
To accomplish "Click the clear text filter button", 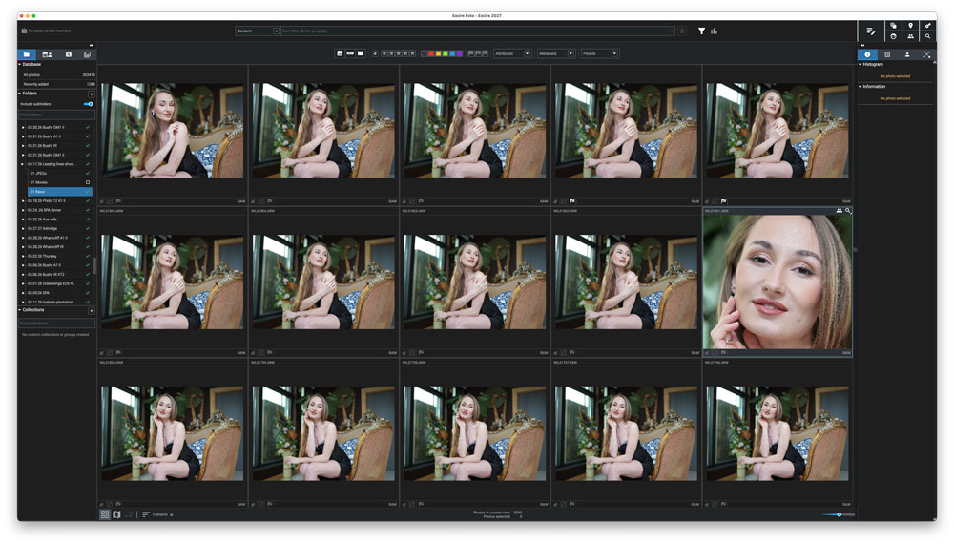I will click(x=682, y=31).
